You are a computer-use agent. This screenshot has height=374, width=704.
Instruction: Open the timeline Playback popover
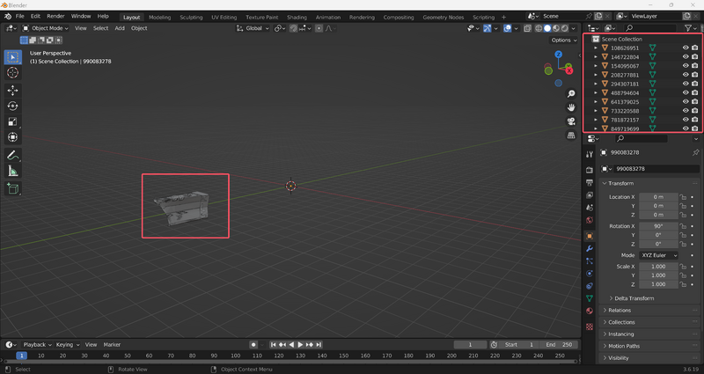tap(37, 345)
